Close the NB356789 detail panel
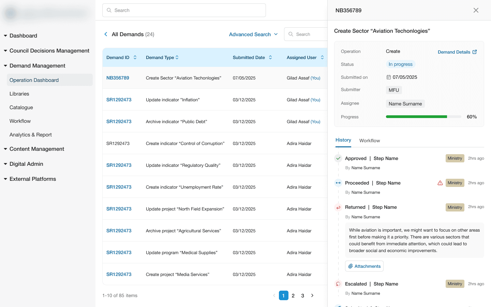This screenshot has width=491, height=307. click(x=476, y=10)
